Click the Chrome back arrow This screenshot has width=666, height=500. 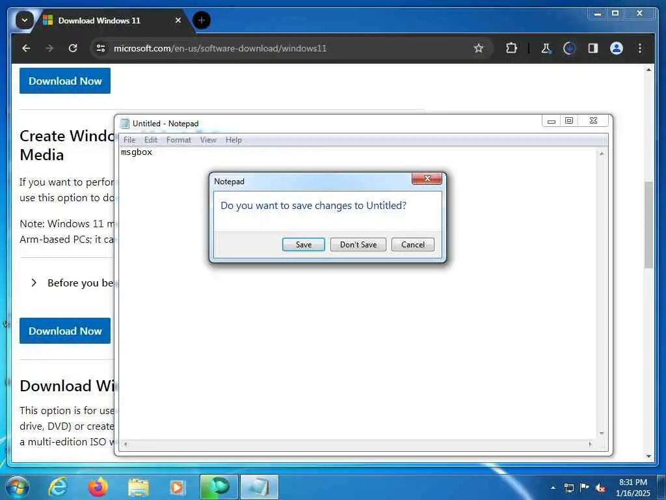pos(26,48)
